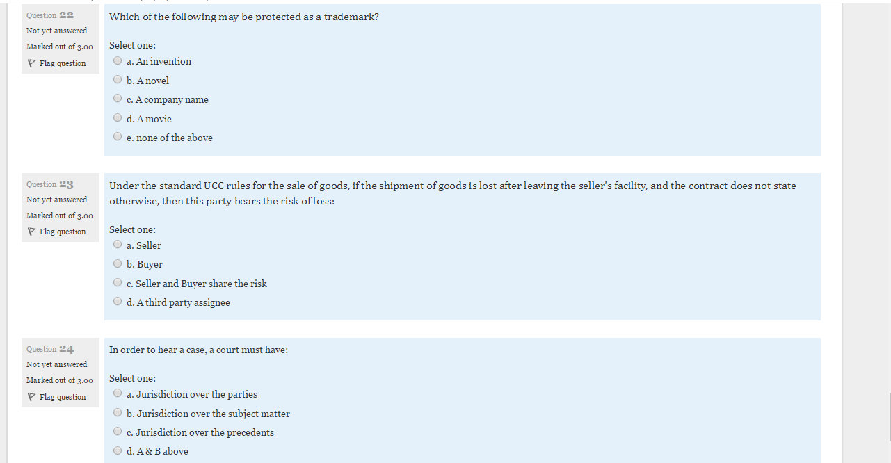Click the flag icon for Question 24

31,397
